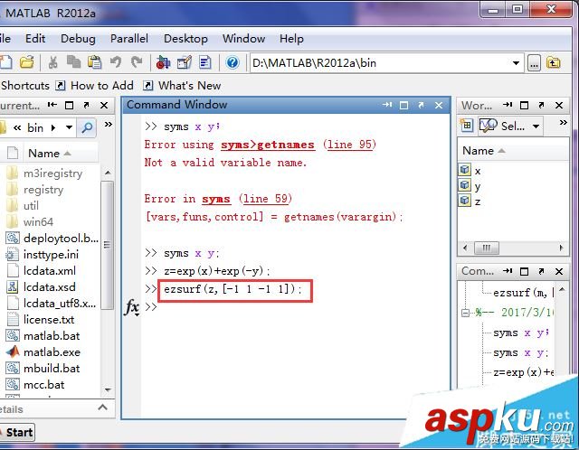
Task: Click the browse for folder ellipsis button
Action: [x=534, y=63]
